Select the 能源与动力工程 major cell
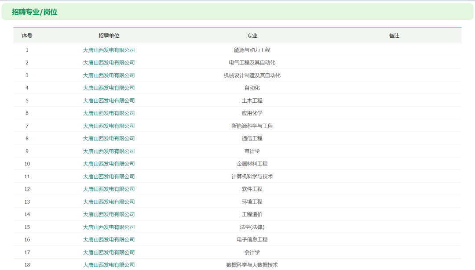475x270 pixels. point(252,50)
